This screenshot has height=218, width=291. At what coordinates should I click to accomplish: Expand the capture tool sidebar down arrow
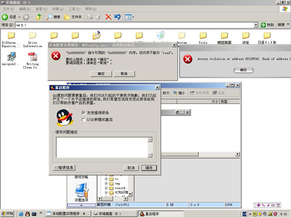click(82, 205)
